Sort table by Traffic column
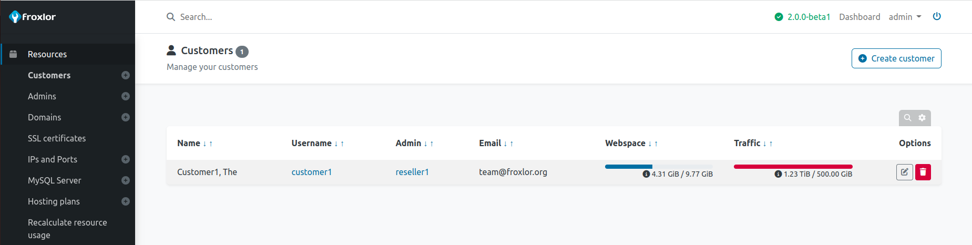972x245 pixels. click(x=747, y=143)
